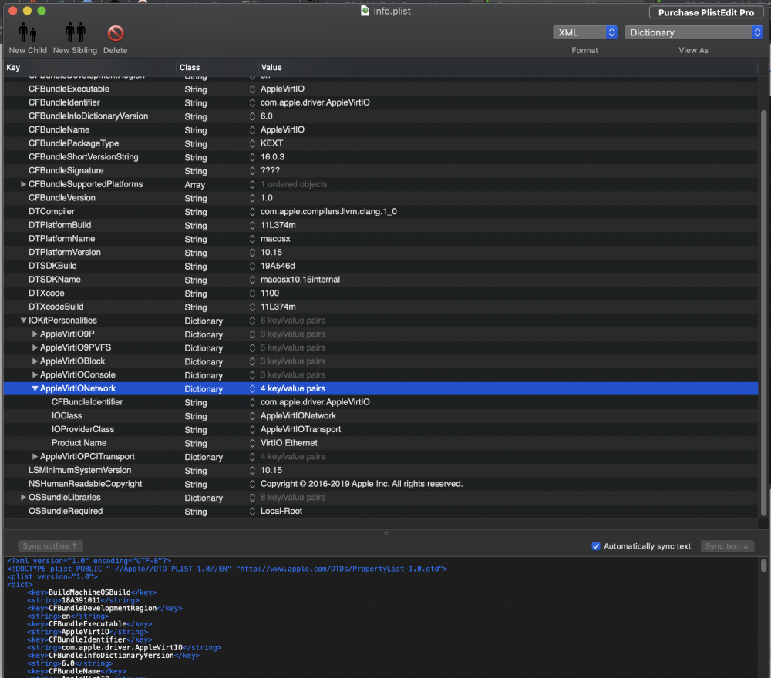This screenshot has width=771, height=678.
Task: Expand the AppleVirtIOConsole dictionary
Action: tap(35, 375)
